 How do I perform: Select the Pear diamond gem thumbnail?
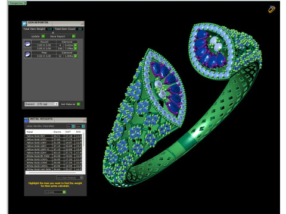[x=27, y=54]
